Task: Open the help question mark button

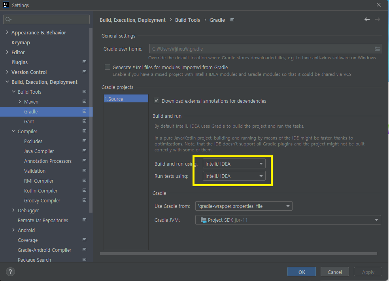Action: [x=10, y=272]
